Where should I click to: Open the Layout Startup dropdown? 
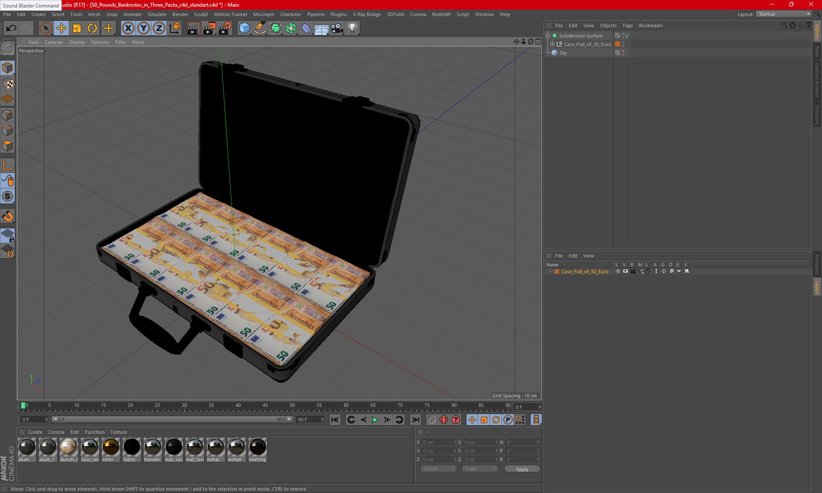784,14
